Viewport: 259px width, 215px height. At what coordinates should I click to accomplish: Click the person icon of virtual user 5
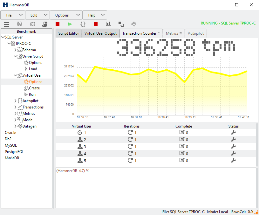tap(80, 160)
